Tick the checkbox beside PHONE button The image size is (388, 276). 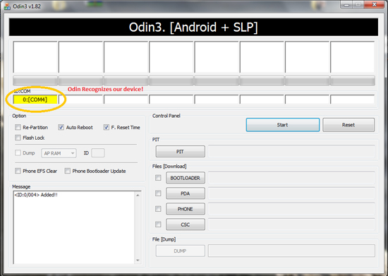[158, 209]
